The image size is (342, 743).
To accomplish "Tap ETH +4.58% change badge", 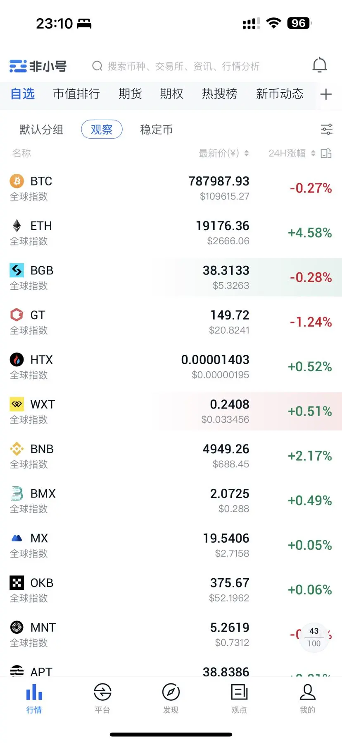I will click(x=310, y=233).
